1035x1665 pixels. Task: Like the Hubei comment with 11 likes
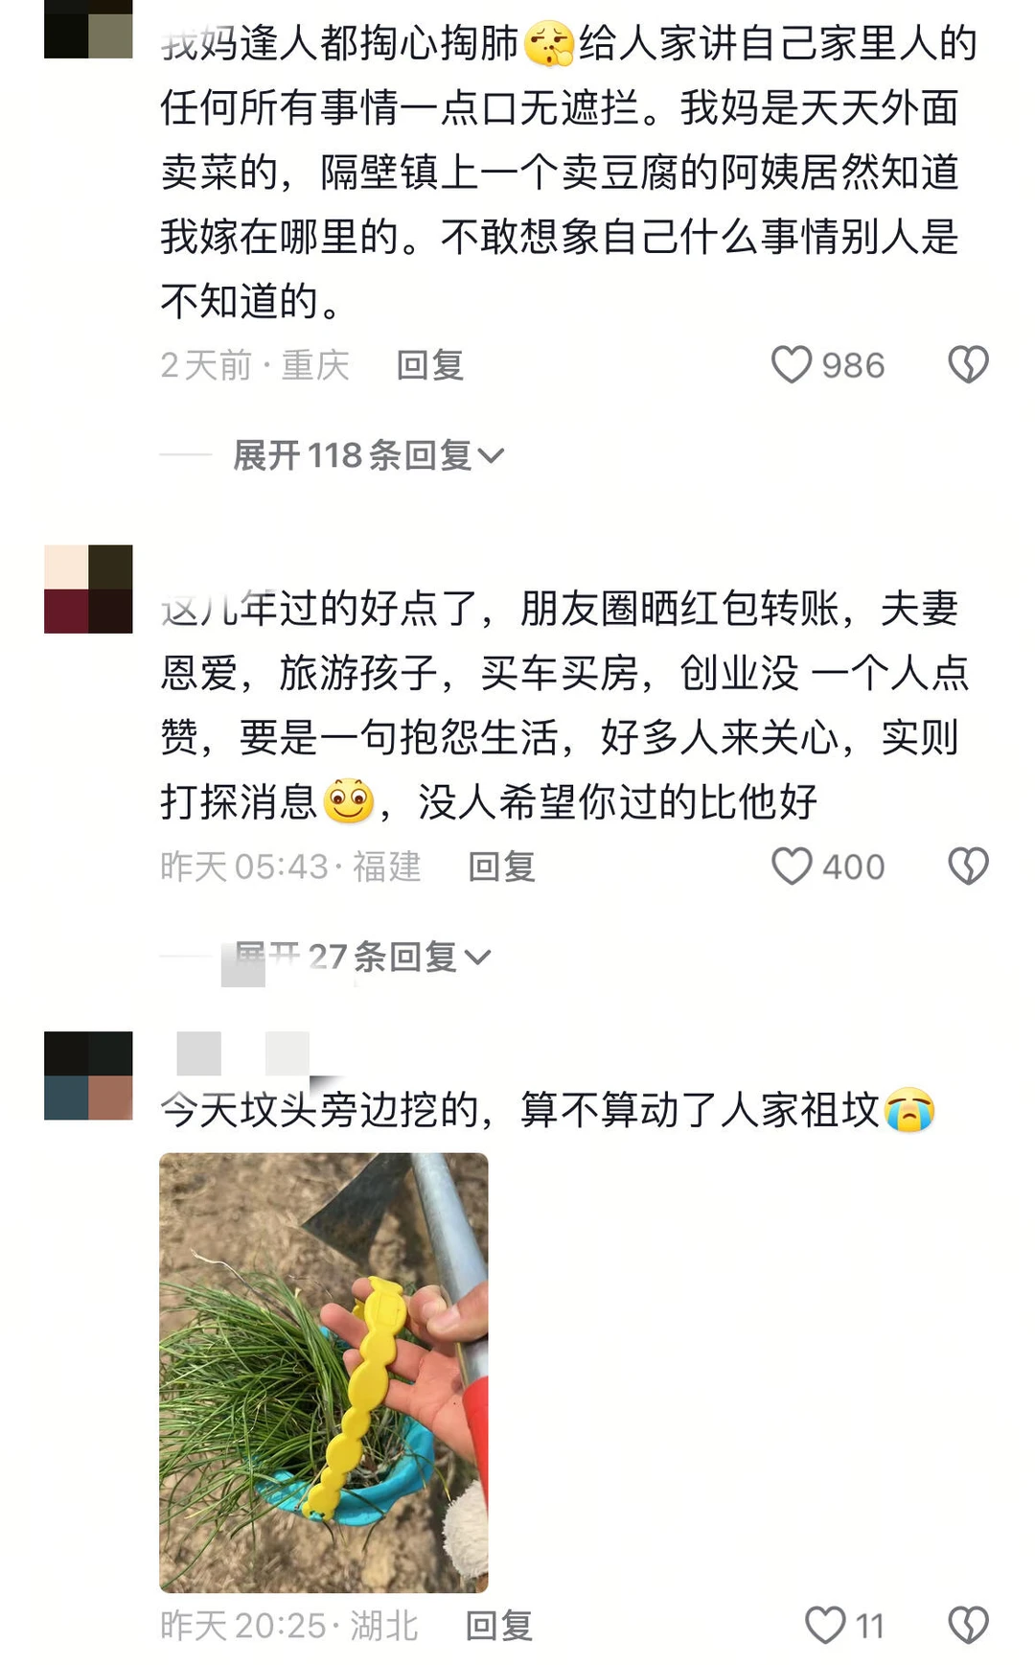coord(825,1625)
